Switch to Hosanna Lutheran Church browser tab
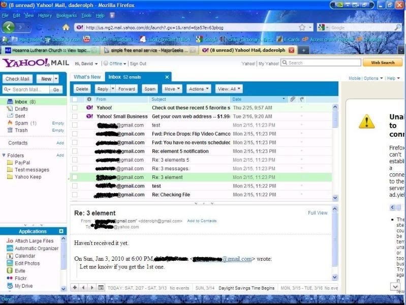 pos(51,50)
